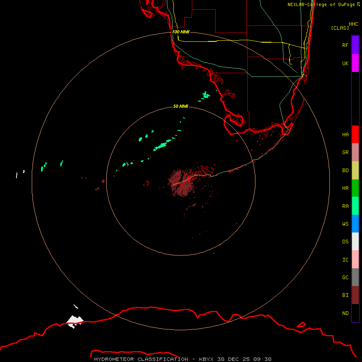The image size is (362, 362).
Task: Click the BI legend label
Action: point(345,295)
